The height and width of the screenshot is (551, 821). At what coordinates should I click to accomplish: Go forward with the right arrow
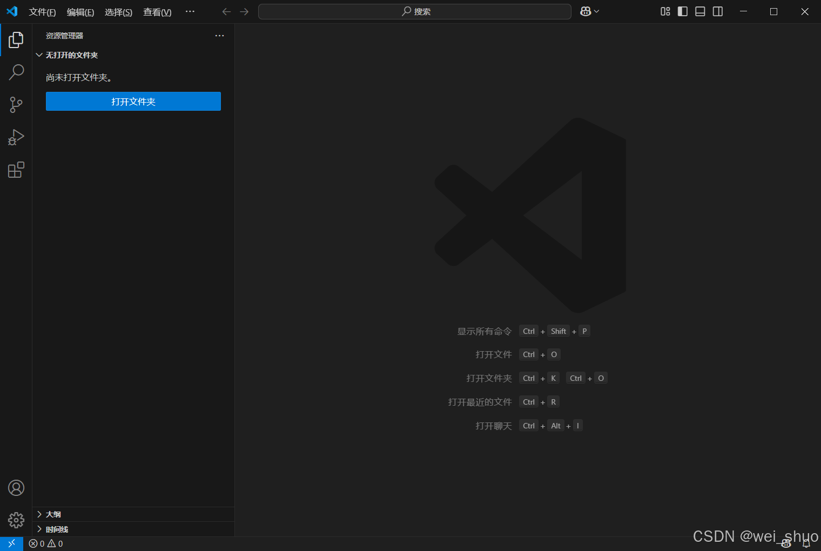244,11
